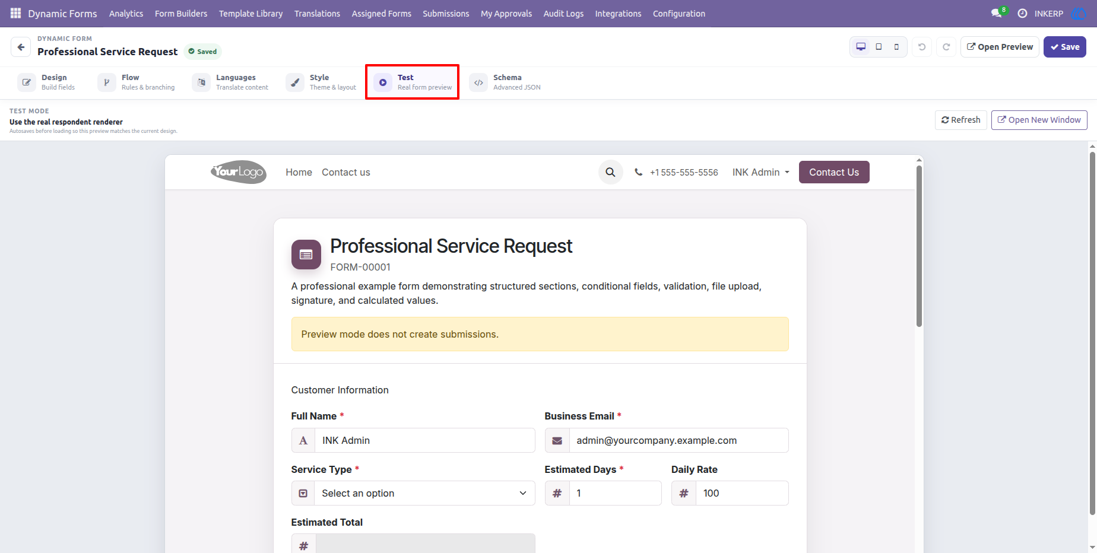This screenshot has width=1097, height=553.
Task: Click the back arrow icon
Action: 21,47
